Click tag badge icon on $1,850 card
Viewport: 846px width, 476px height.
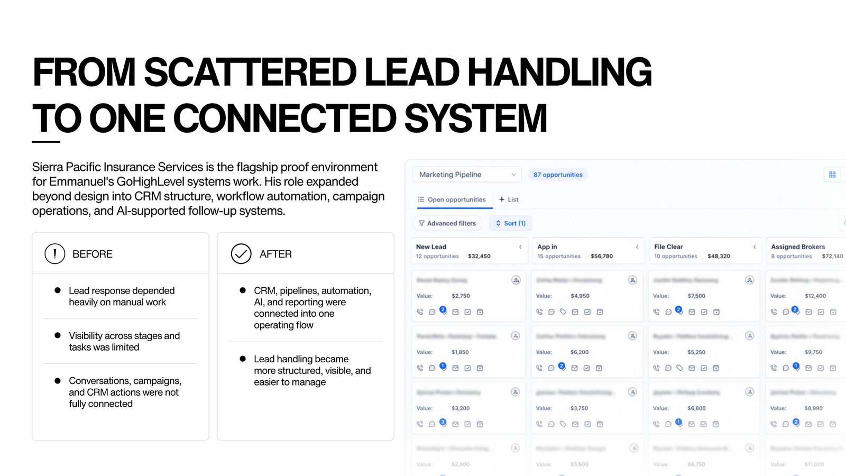(x=443, y=367)
